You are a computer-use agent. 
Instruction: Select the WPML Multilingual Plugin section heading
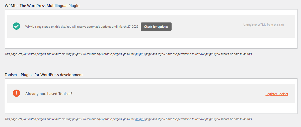pyautogui.click(x=42, y=5)
